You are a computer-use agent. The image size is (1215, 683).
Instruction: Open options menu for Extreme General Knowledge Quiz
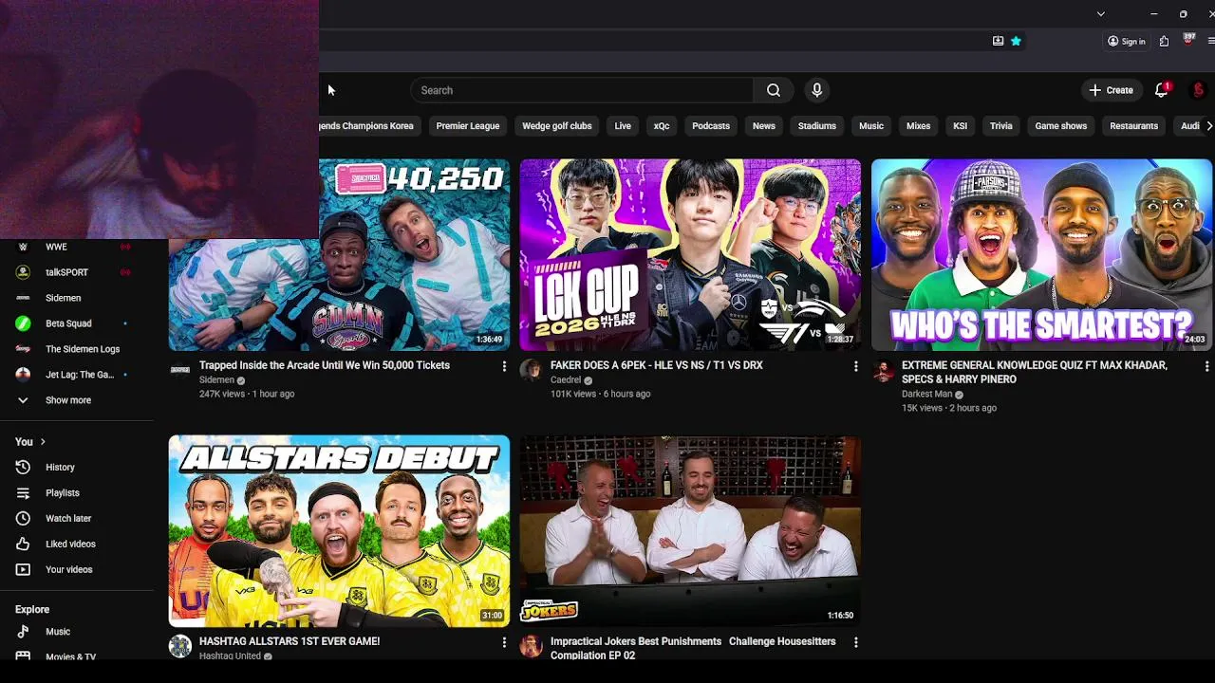pyautogui.click(x=1206, y=366)
